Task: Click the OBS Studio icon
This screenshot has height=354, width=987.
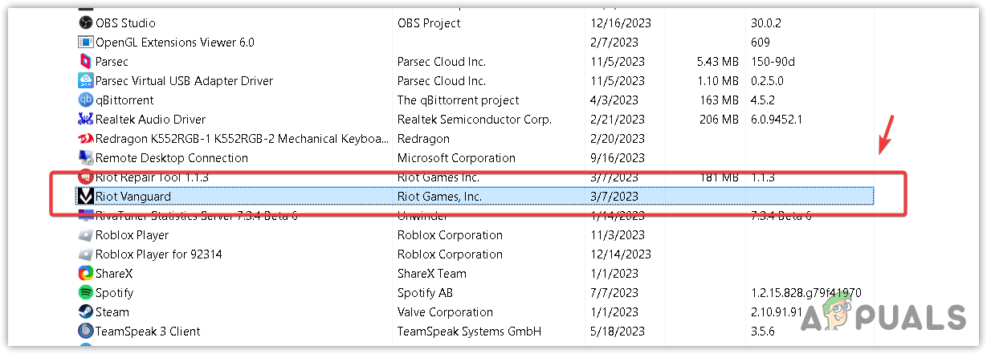Action: pyautogui.click(x=86, y=23)
